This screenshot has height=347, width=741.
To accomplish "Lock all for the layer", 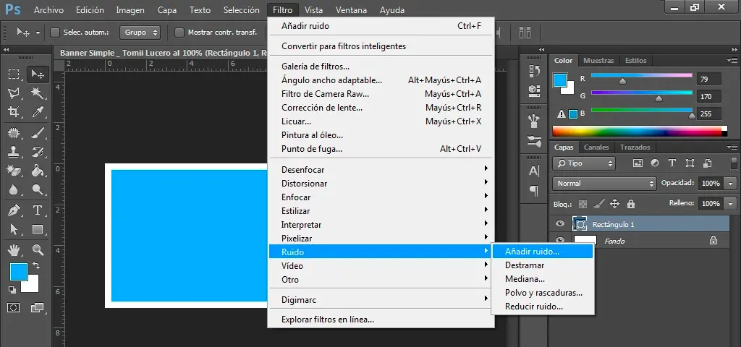I will (x=630, y=204).
